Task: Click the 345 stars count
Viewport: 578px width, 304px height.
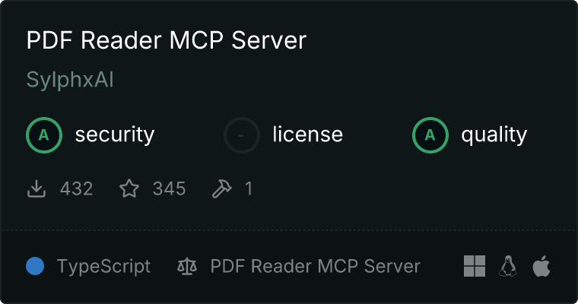Action: [169, 188]
